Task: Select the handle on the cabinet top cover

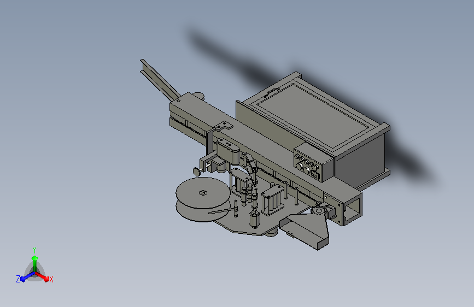Action: pyautogui.click(x=272, y=92)
